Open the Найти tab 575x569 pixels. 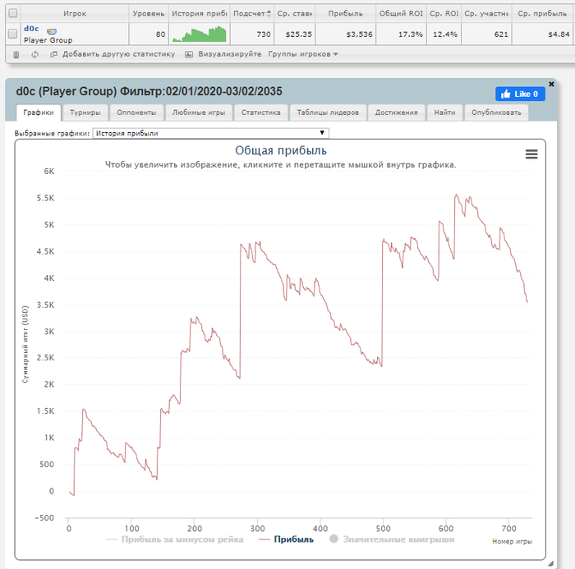[444, 112]
